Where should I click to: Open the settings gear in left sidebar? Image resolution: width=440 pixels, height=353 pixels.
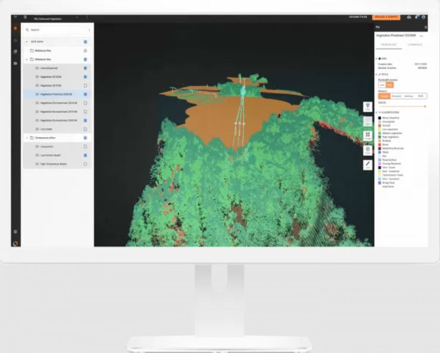[x=15, y=231]
